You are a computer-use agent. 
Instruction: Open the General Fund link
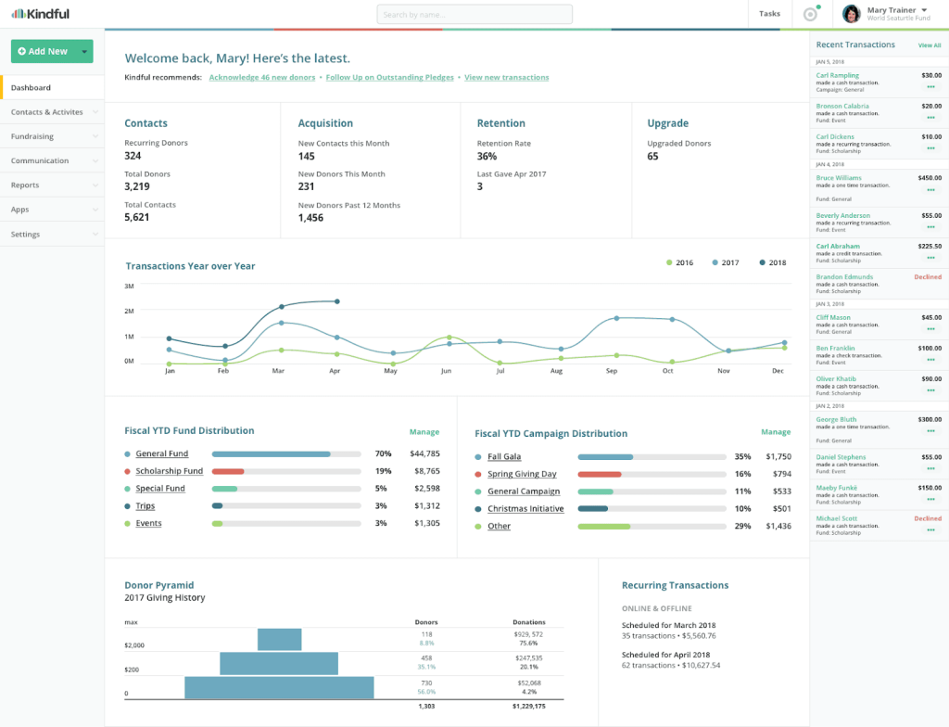[x=162, y=453]
